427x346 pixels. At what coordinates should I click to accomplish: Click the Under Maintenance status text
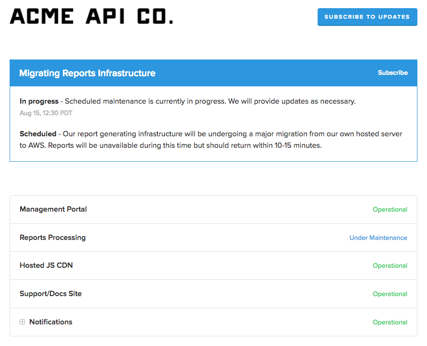pos(378,238)
